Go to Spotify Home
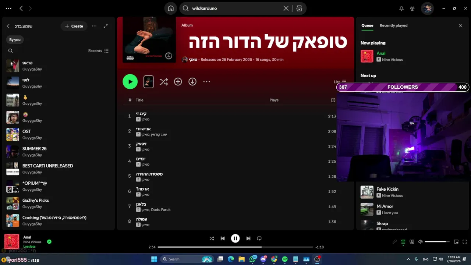 (171, 8)
